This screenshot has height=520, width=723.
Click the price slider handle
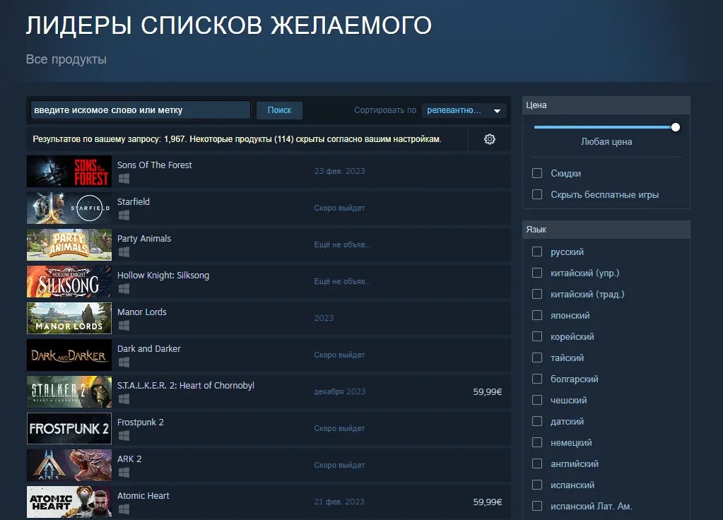(676, 127)
